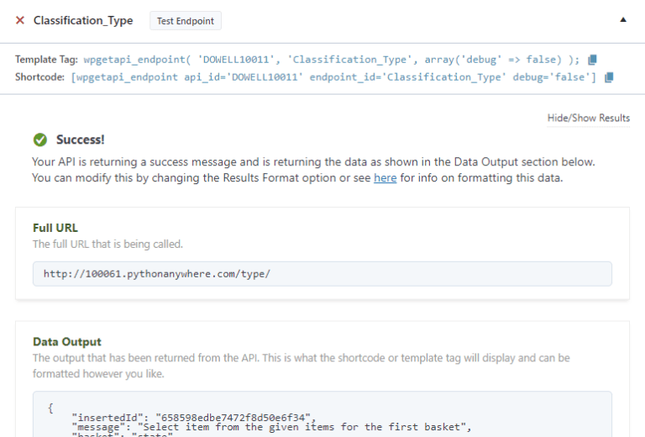Open the 'here' formatting info link
645x437 pixels.
(385, 178)
